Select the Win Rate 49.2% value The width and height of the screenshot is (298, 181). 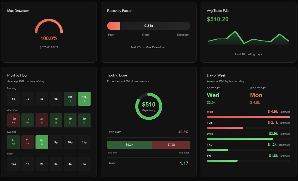coord(183,132)
